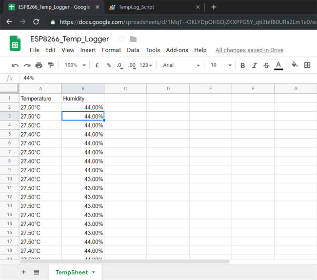Open the zoom 100% dropdown
317x280 pixels.
75,65
